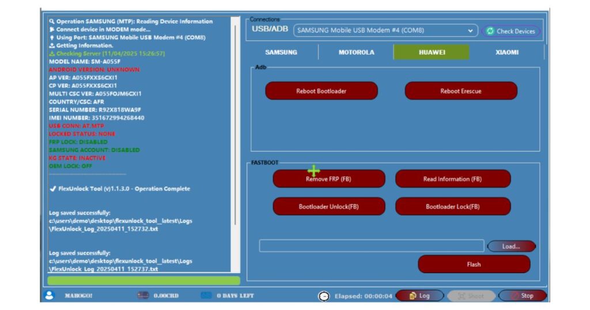The height and width of the screenshot is (310, 590).
Task: Click the user profile avatar icon
Action: [x=50, y=296]
